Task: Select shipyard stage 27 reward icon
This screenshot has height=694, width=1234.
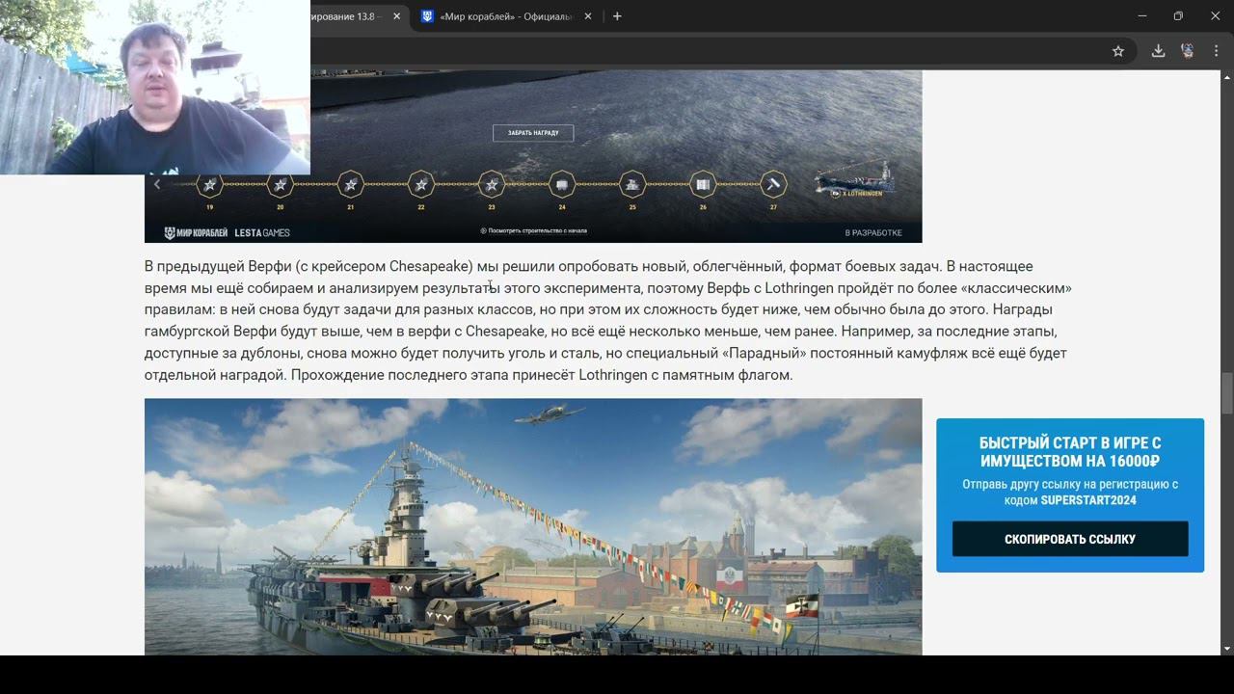Action: pyautogui.click(x=773, y=184)
